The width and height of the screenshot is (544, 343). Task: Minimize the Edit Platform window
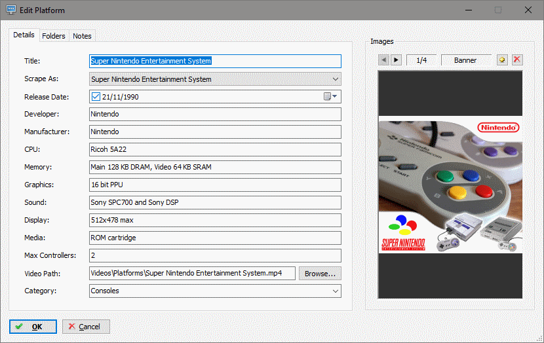tap(469, 10)
